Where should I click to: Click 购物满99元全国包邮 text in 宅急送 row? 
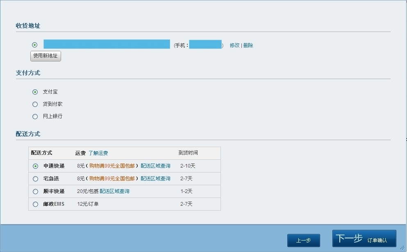111,179
